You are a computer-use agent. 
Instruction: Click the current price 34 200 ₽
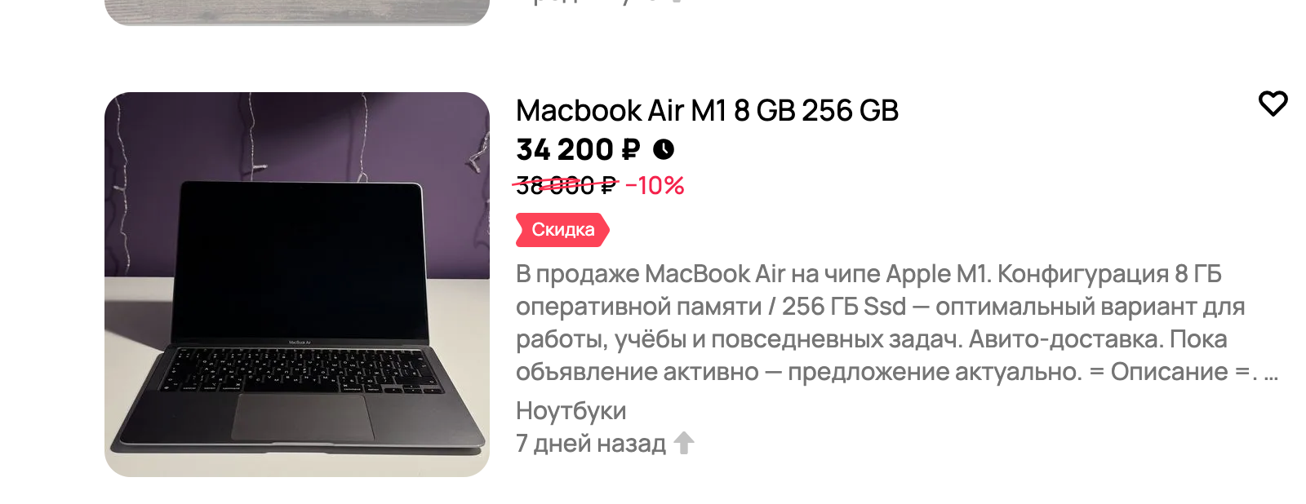[578, 150]
